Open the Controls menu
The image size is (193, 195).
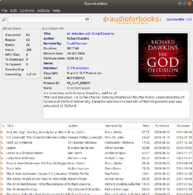click(x=27, y=10)
